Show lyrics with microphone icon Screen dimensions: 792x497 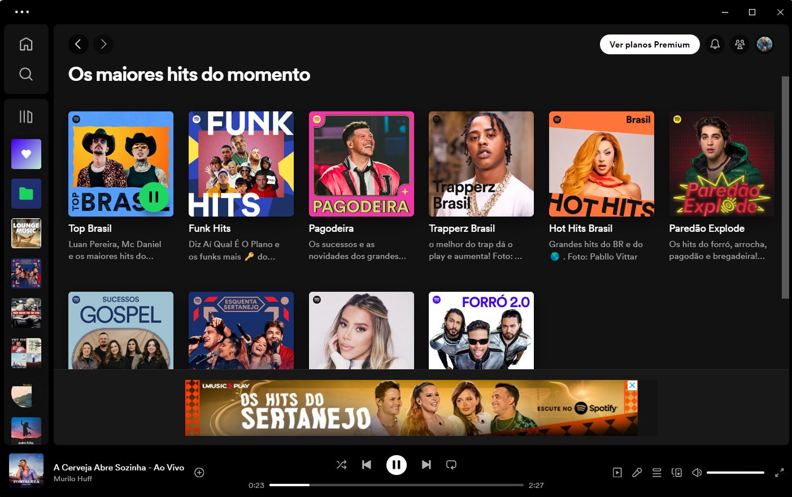637,473
